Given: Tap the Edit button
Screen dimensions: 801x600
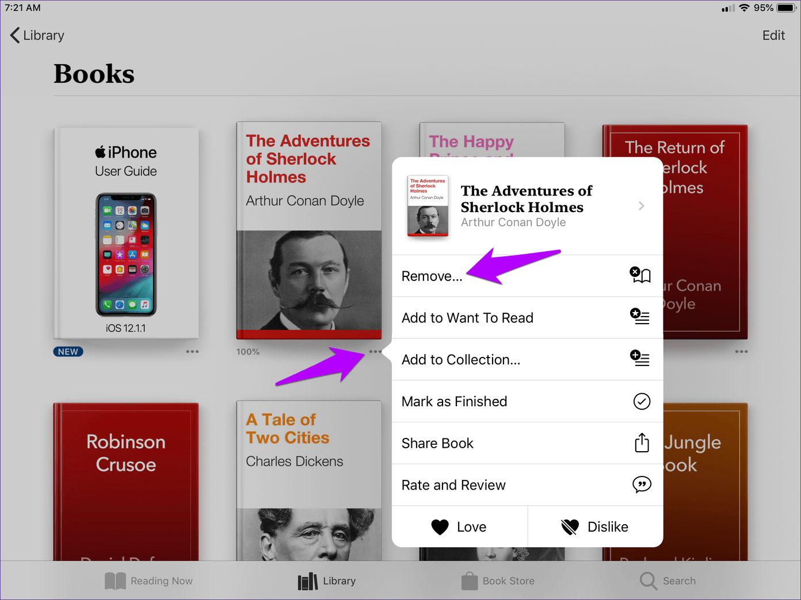Looking at the screenshot, I should (773, 35).
